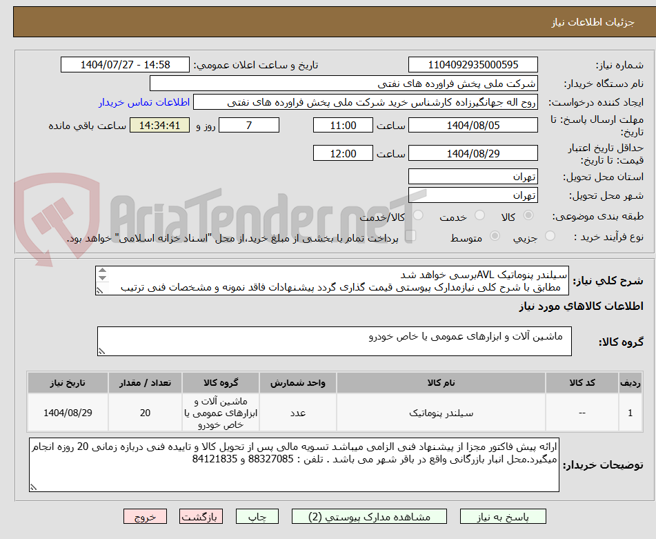Click the تعداد / مقدار column header
The height and width of the screenshot is (539, 656).
tap(145, 383)
